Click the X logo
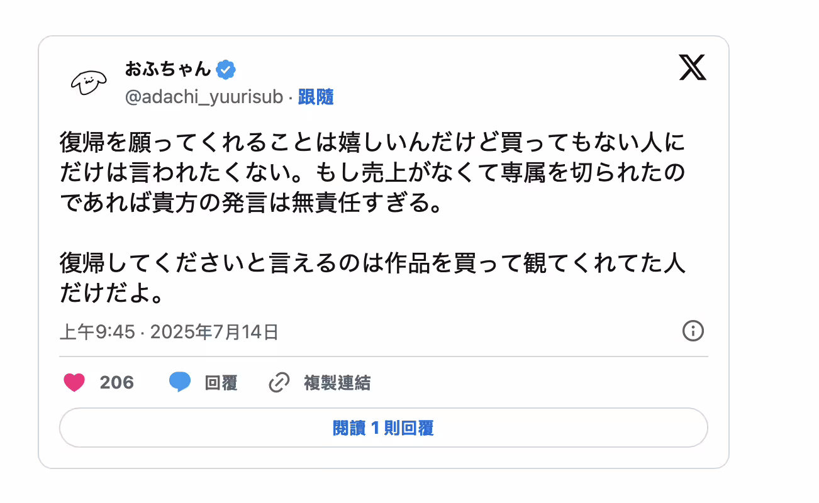This screenshot has height=503, width=819. [693, 68]
